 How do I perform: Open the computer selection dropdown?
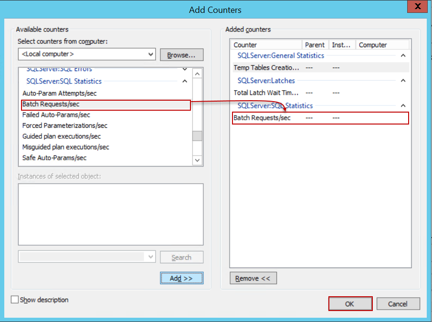click(151, 54)
